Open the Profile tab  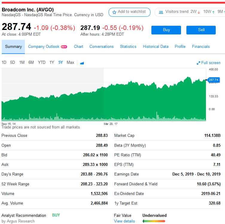(180, 47)
